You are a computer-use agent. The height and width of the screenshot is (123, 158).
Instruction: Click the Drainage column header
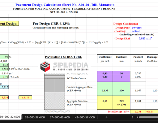coord(152,57)
